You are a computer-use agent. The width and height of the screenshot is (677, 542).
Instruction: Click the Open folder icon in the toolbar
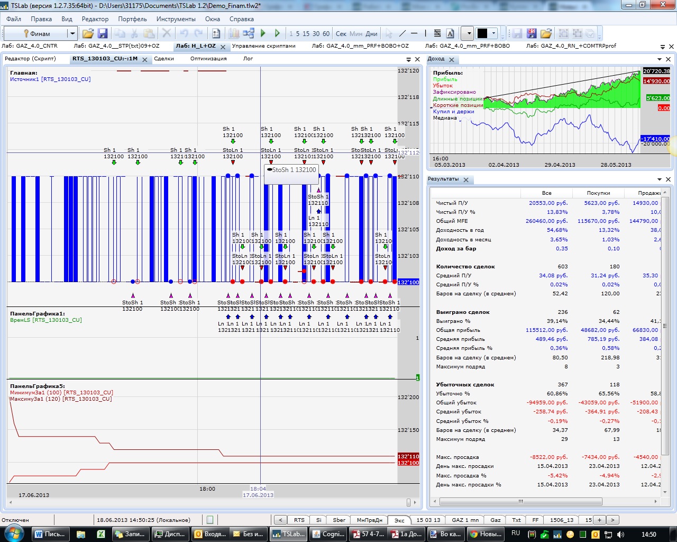(x=88, y=33)
